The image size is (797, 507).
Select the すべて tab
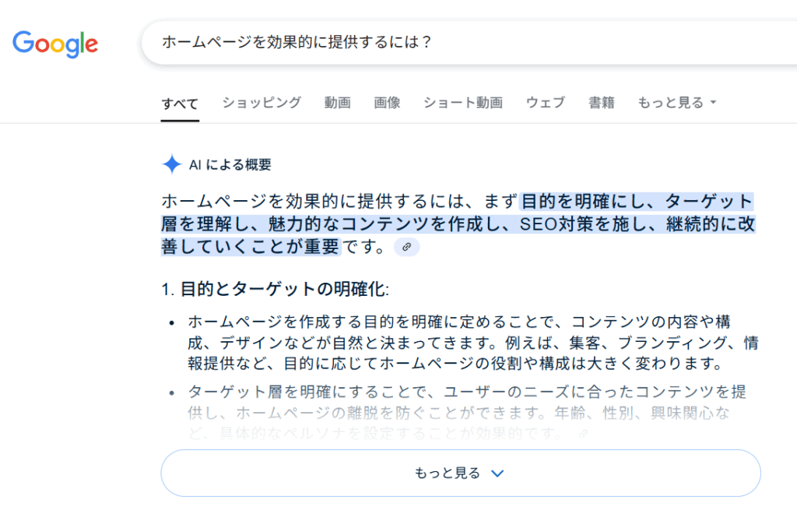click(180, 104)
